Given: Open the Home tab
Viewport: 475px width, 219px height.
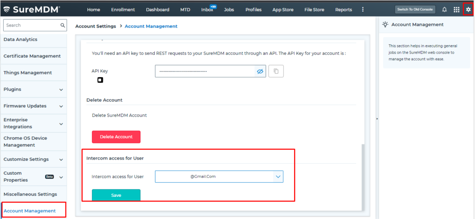Looking at the screenshot, I should click(x=94, y=10).
